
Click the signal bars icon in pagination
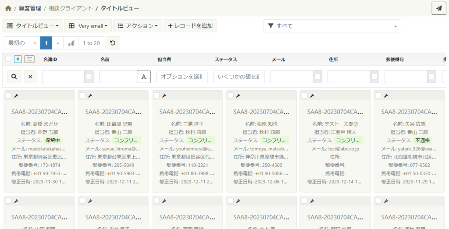pos(71,43)
